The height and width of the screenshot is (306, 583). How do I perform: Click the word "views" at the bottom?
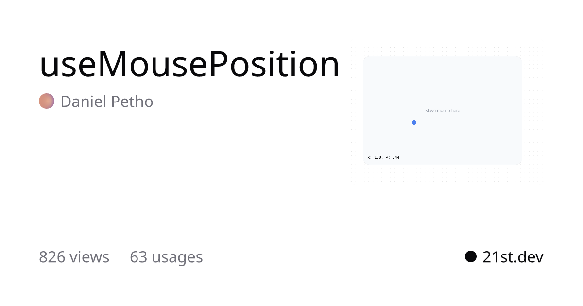(89, 257)
